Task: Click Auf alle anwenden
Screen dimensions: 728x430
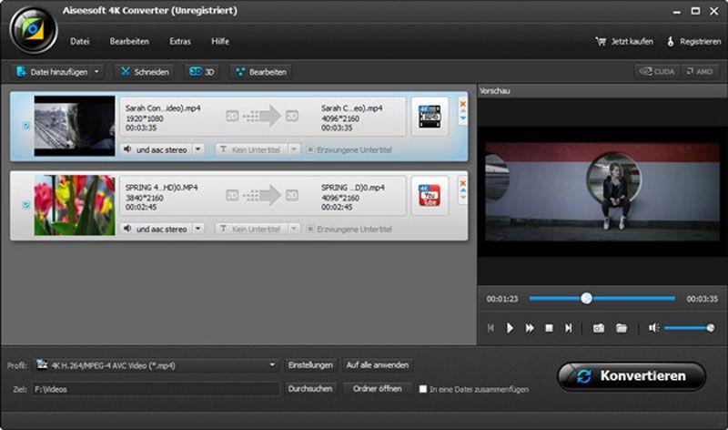Action: (378, 365)
